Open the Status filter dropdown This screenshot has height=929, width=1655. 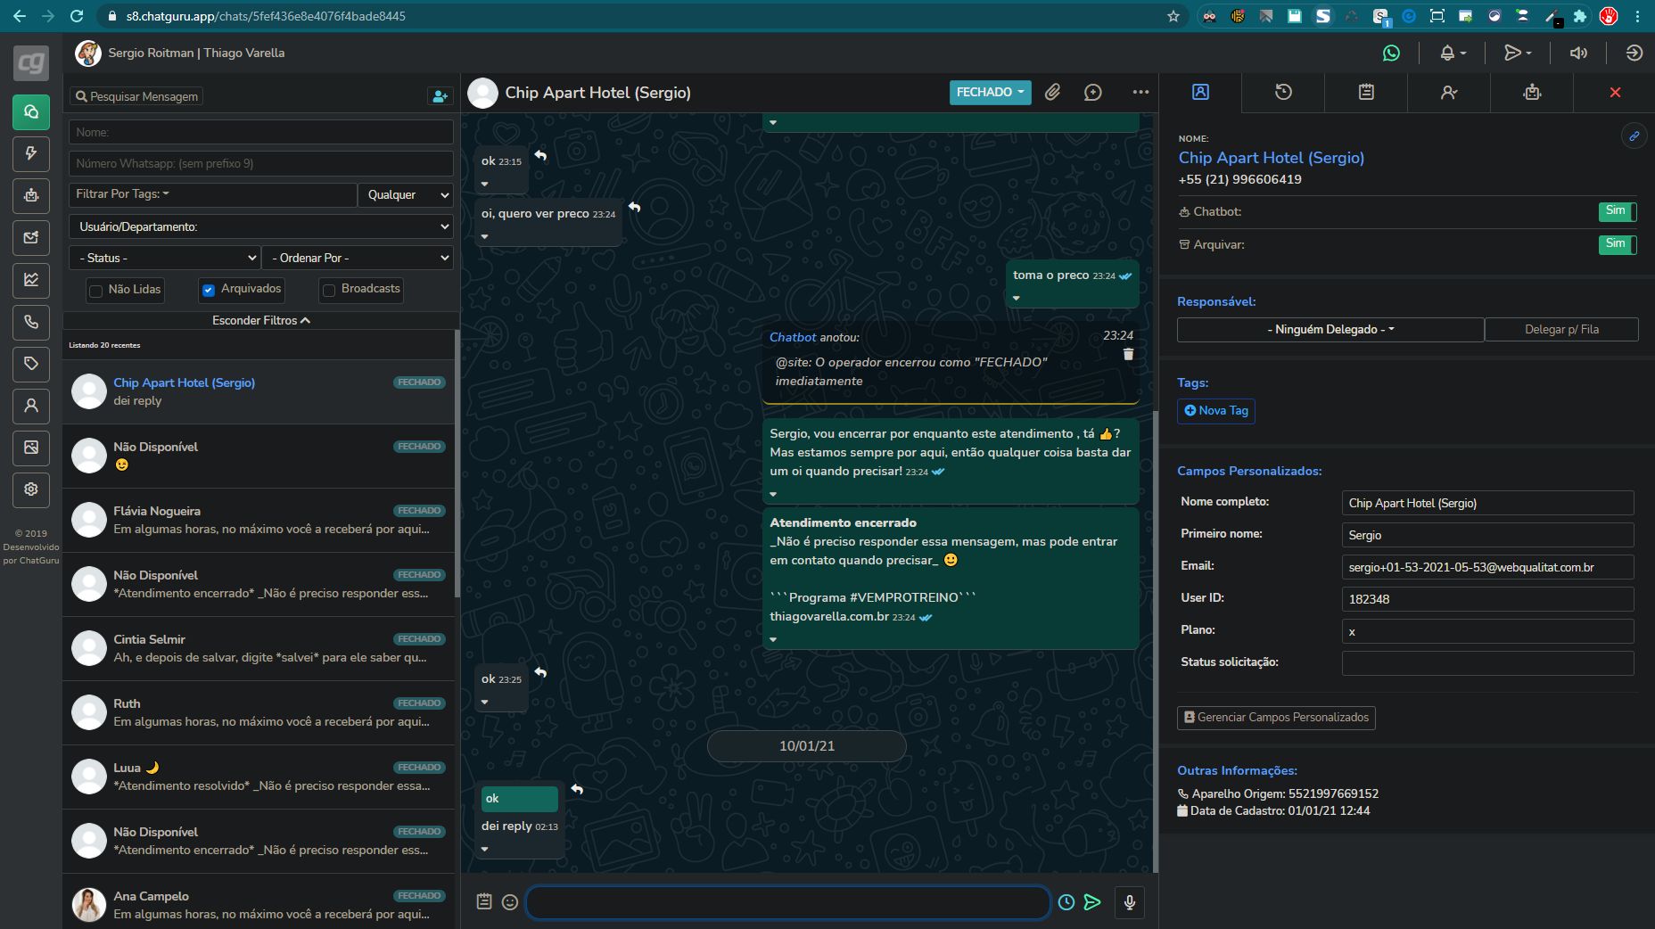165,258
